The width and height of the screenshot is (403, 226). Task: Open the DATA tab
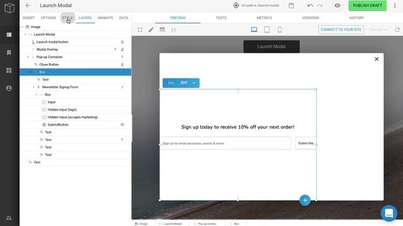[x=123, y=18]
